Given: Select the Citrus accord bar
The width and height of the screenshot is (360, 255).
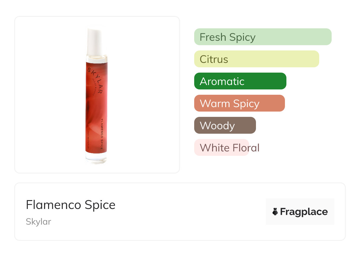Looking at the screenshot, I should [x=256, y=59].
